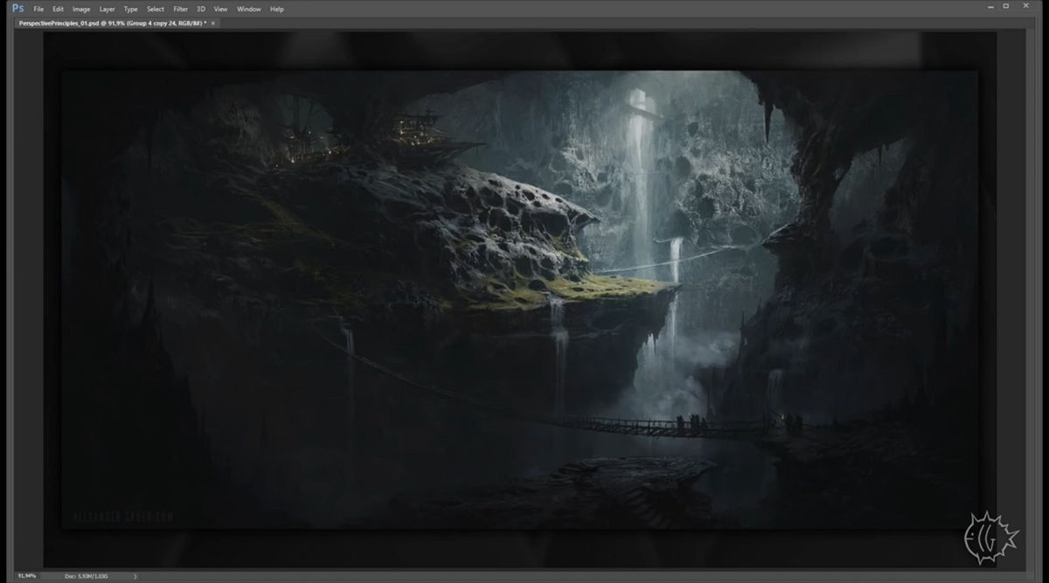Open the Edit menu
This screenshot has width=1049, height=583.
(x=58, y=9)
